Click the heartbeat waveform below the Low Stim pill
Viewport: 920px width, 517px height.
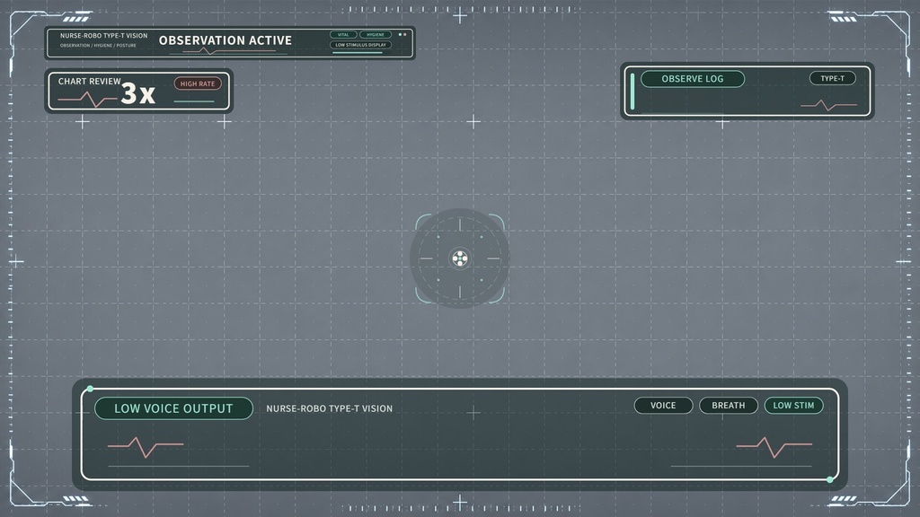point(774,447)
